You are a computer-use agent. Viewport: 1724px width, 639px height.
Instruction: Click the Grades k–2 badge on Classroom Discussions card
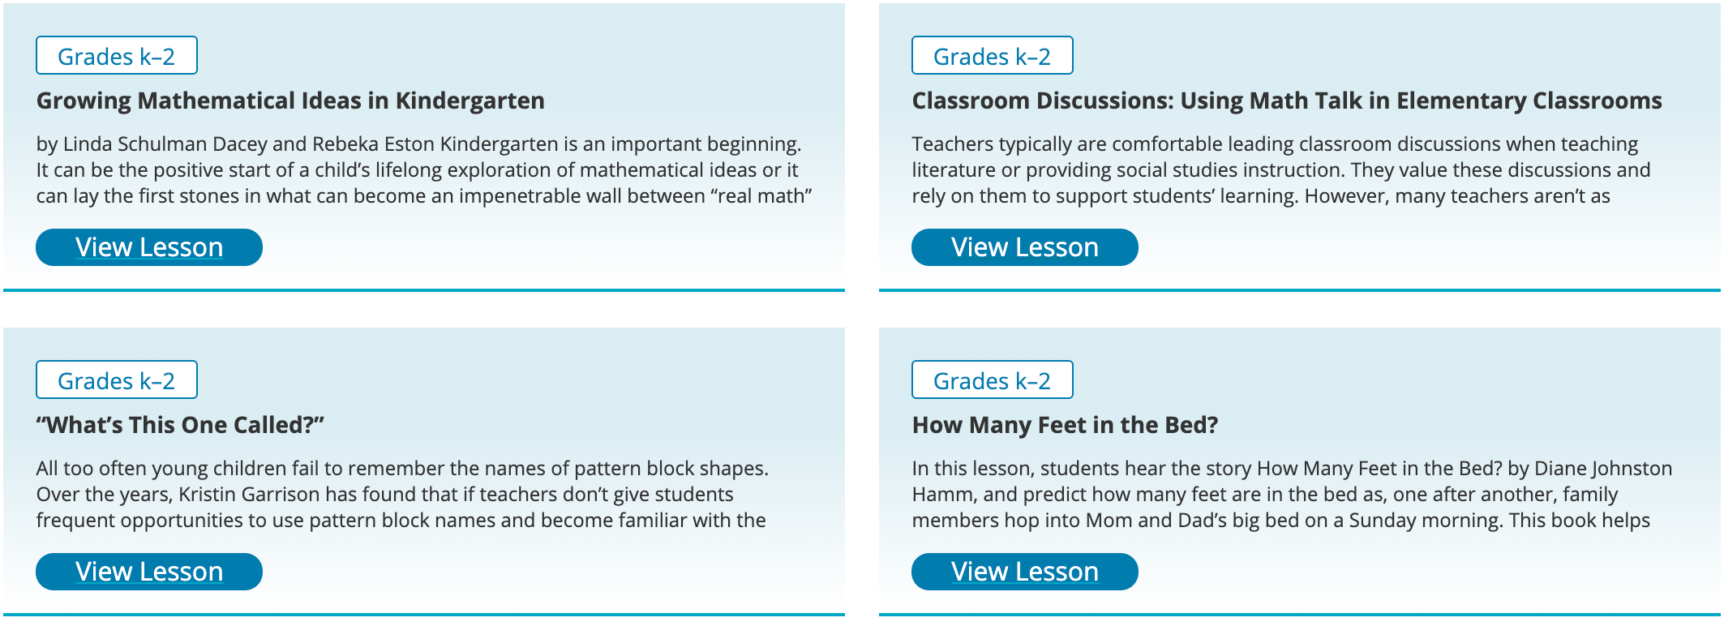point(992,56)
